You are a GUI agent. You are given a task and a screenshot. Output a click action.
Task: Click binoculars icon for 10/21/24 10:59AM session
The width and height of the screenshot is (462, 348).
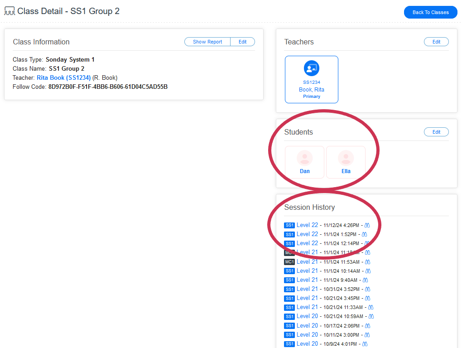371,316
